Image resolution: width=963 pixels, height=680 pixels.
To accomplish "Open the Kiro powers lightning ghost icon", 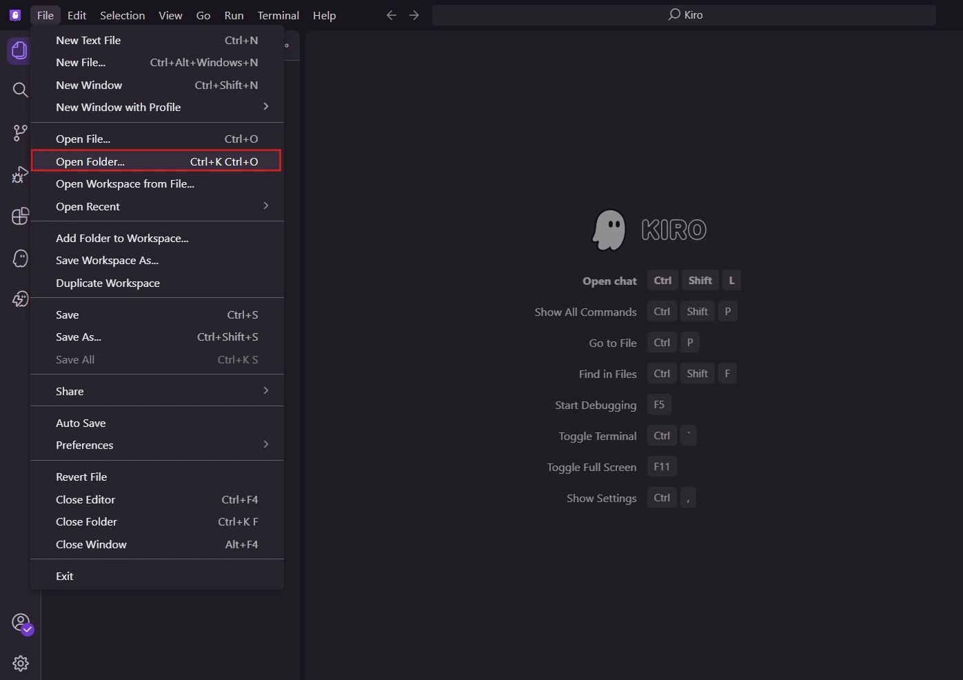I will click(20, 299).
